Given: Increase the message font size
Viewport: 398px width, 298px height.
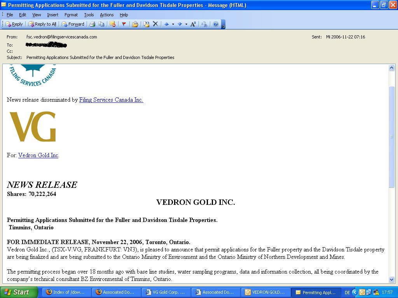Looking at the screenshot, I should 192,24.
